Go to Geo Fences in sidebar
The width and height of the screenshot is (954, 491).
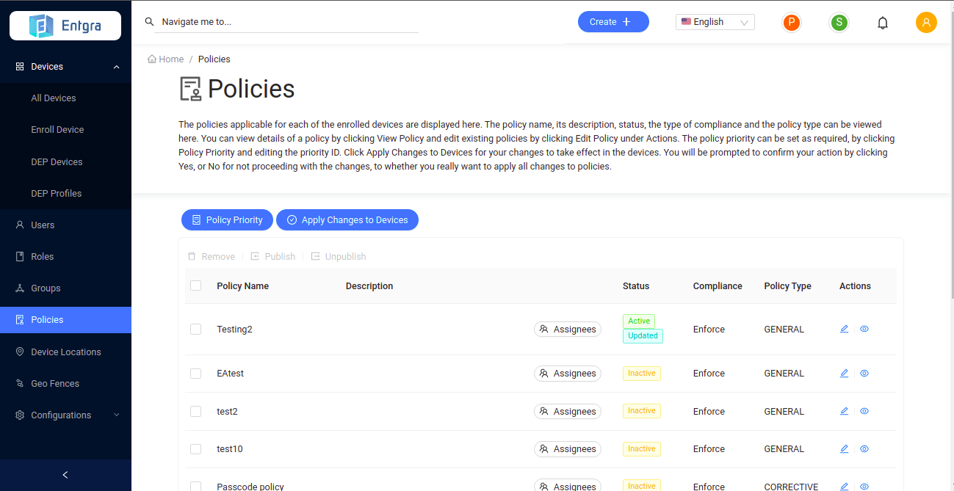click(x=55, y=384)
